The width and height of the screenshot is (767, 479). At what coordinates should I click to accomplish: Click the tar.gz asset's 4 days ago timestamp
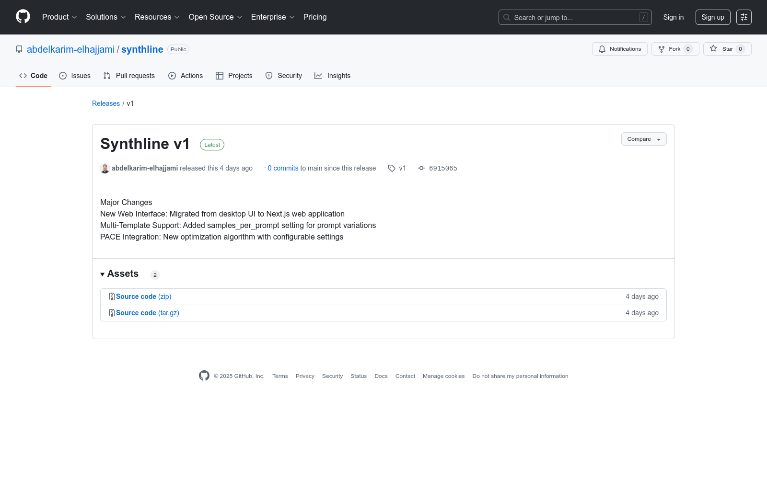point(642,313)
